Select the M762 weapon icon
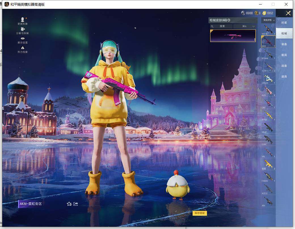 [x=268, y=115]
